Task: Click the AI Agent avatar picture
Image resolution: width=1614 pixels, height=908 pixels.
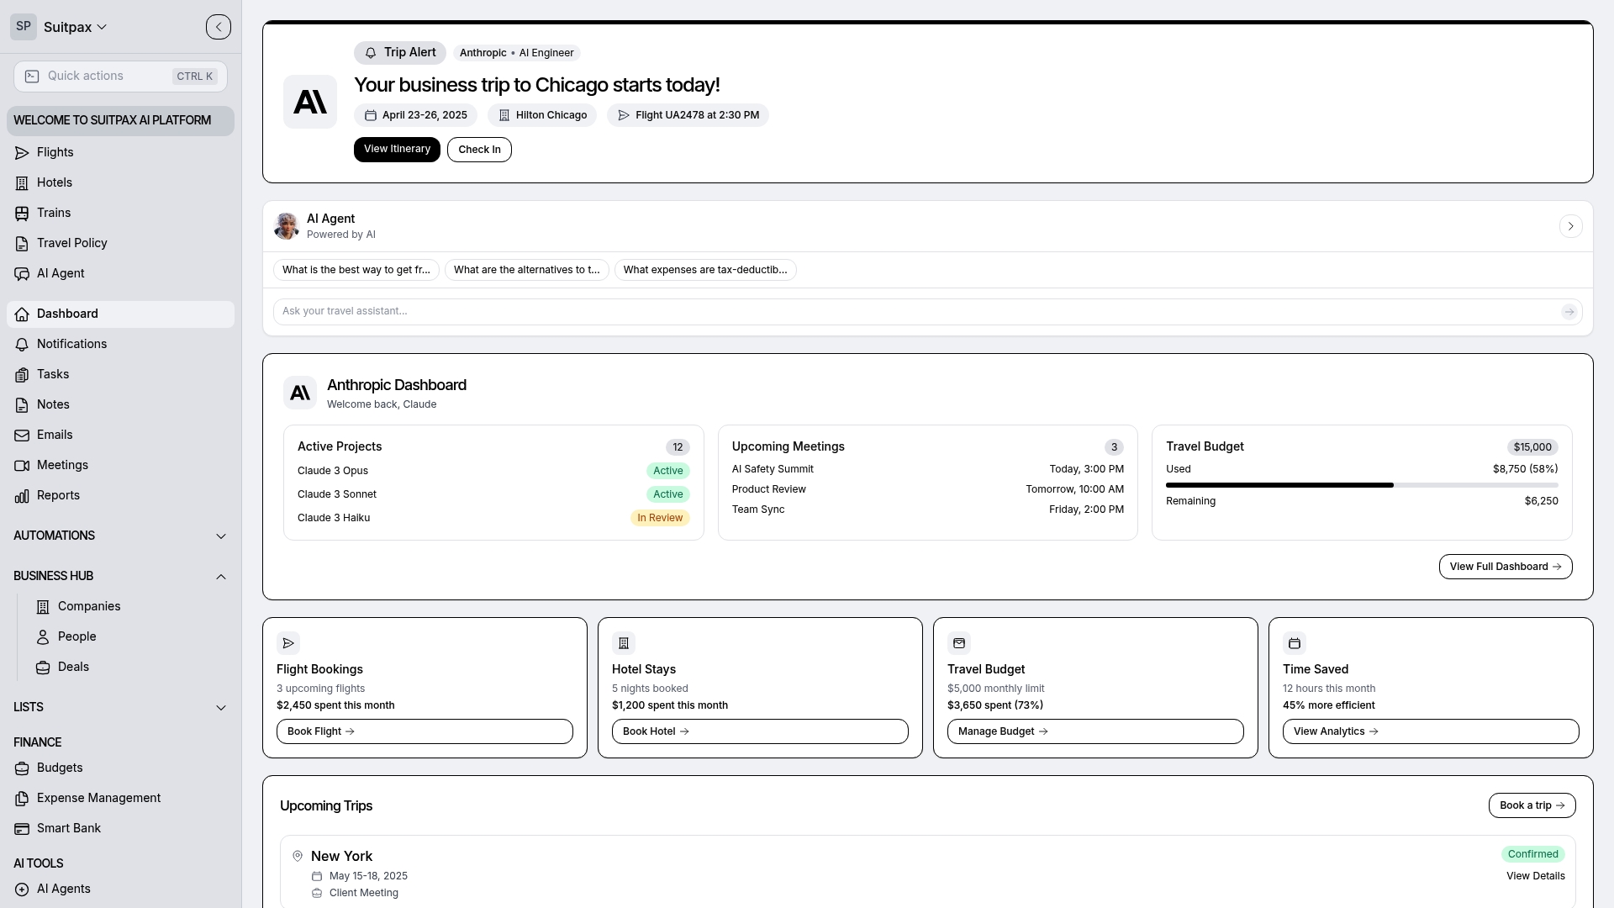Action: (x=287, y=226)
